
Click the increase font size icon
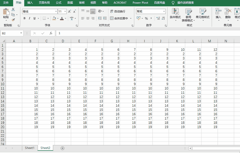(70, 12)
